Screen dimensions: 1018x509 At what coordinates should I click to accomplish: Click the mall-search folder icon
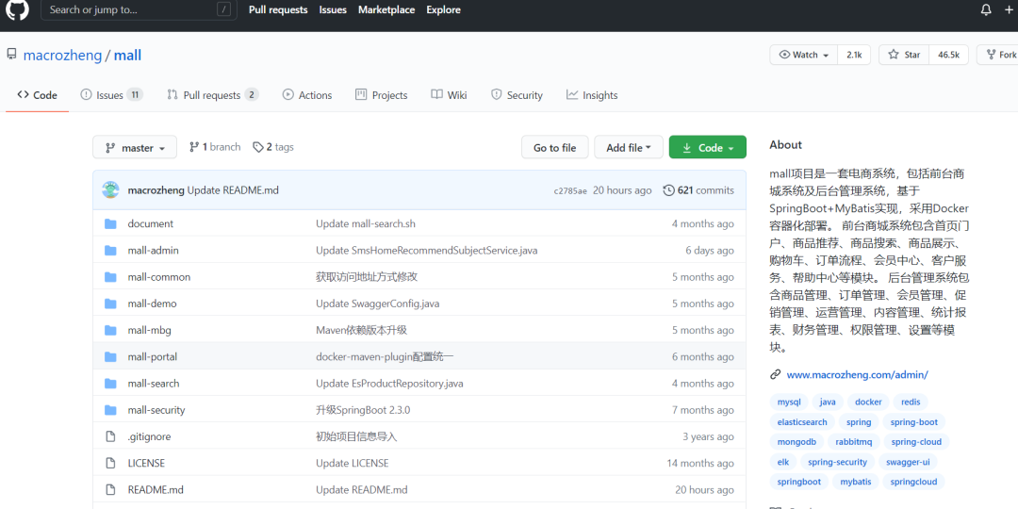(x=110, y=384)
